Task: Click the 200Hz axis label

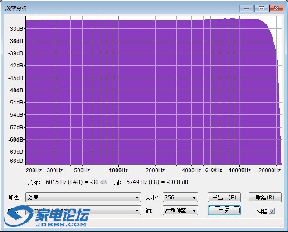Action: click(x=34, y=170)
